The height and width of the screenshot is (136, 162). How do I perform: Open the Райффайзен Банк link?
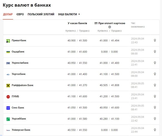pos(22,85)
